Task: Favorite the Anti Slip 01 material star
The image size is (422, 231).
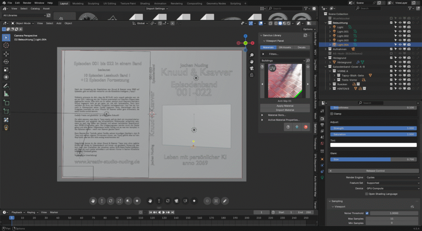Action: (x=308, y=67)
